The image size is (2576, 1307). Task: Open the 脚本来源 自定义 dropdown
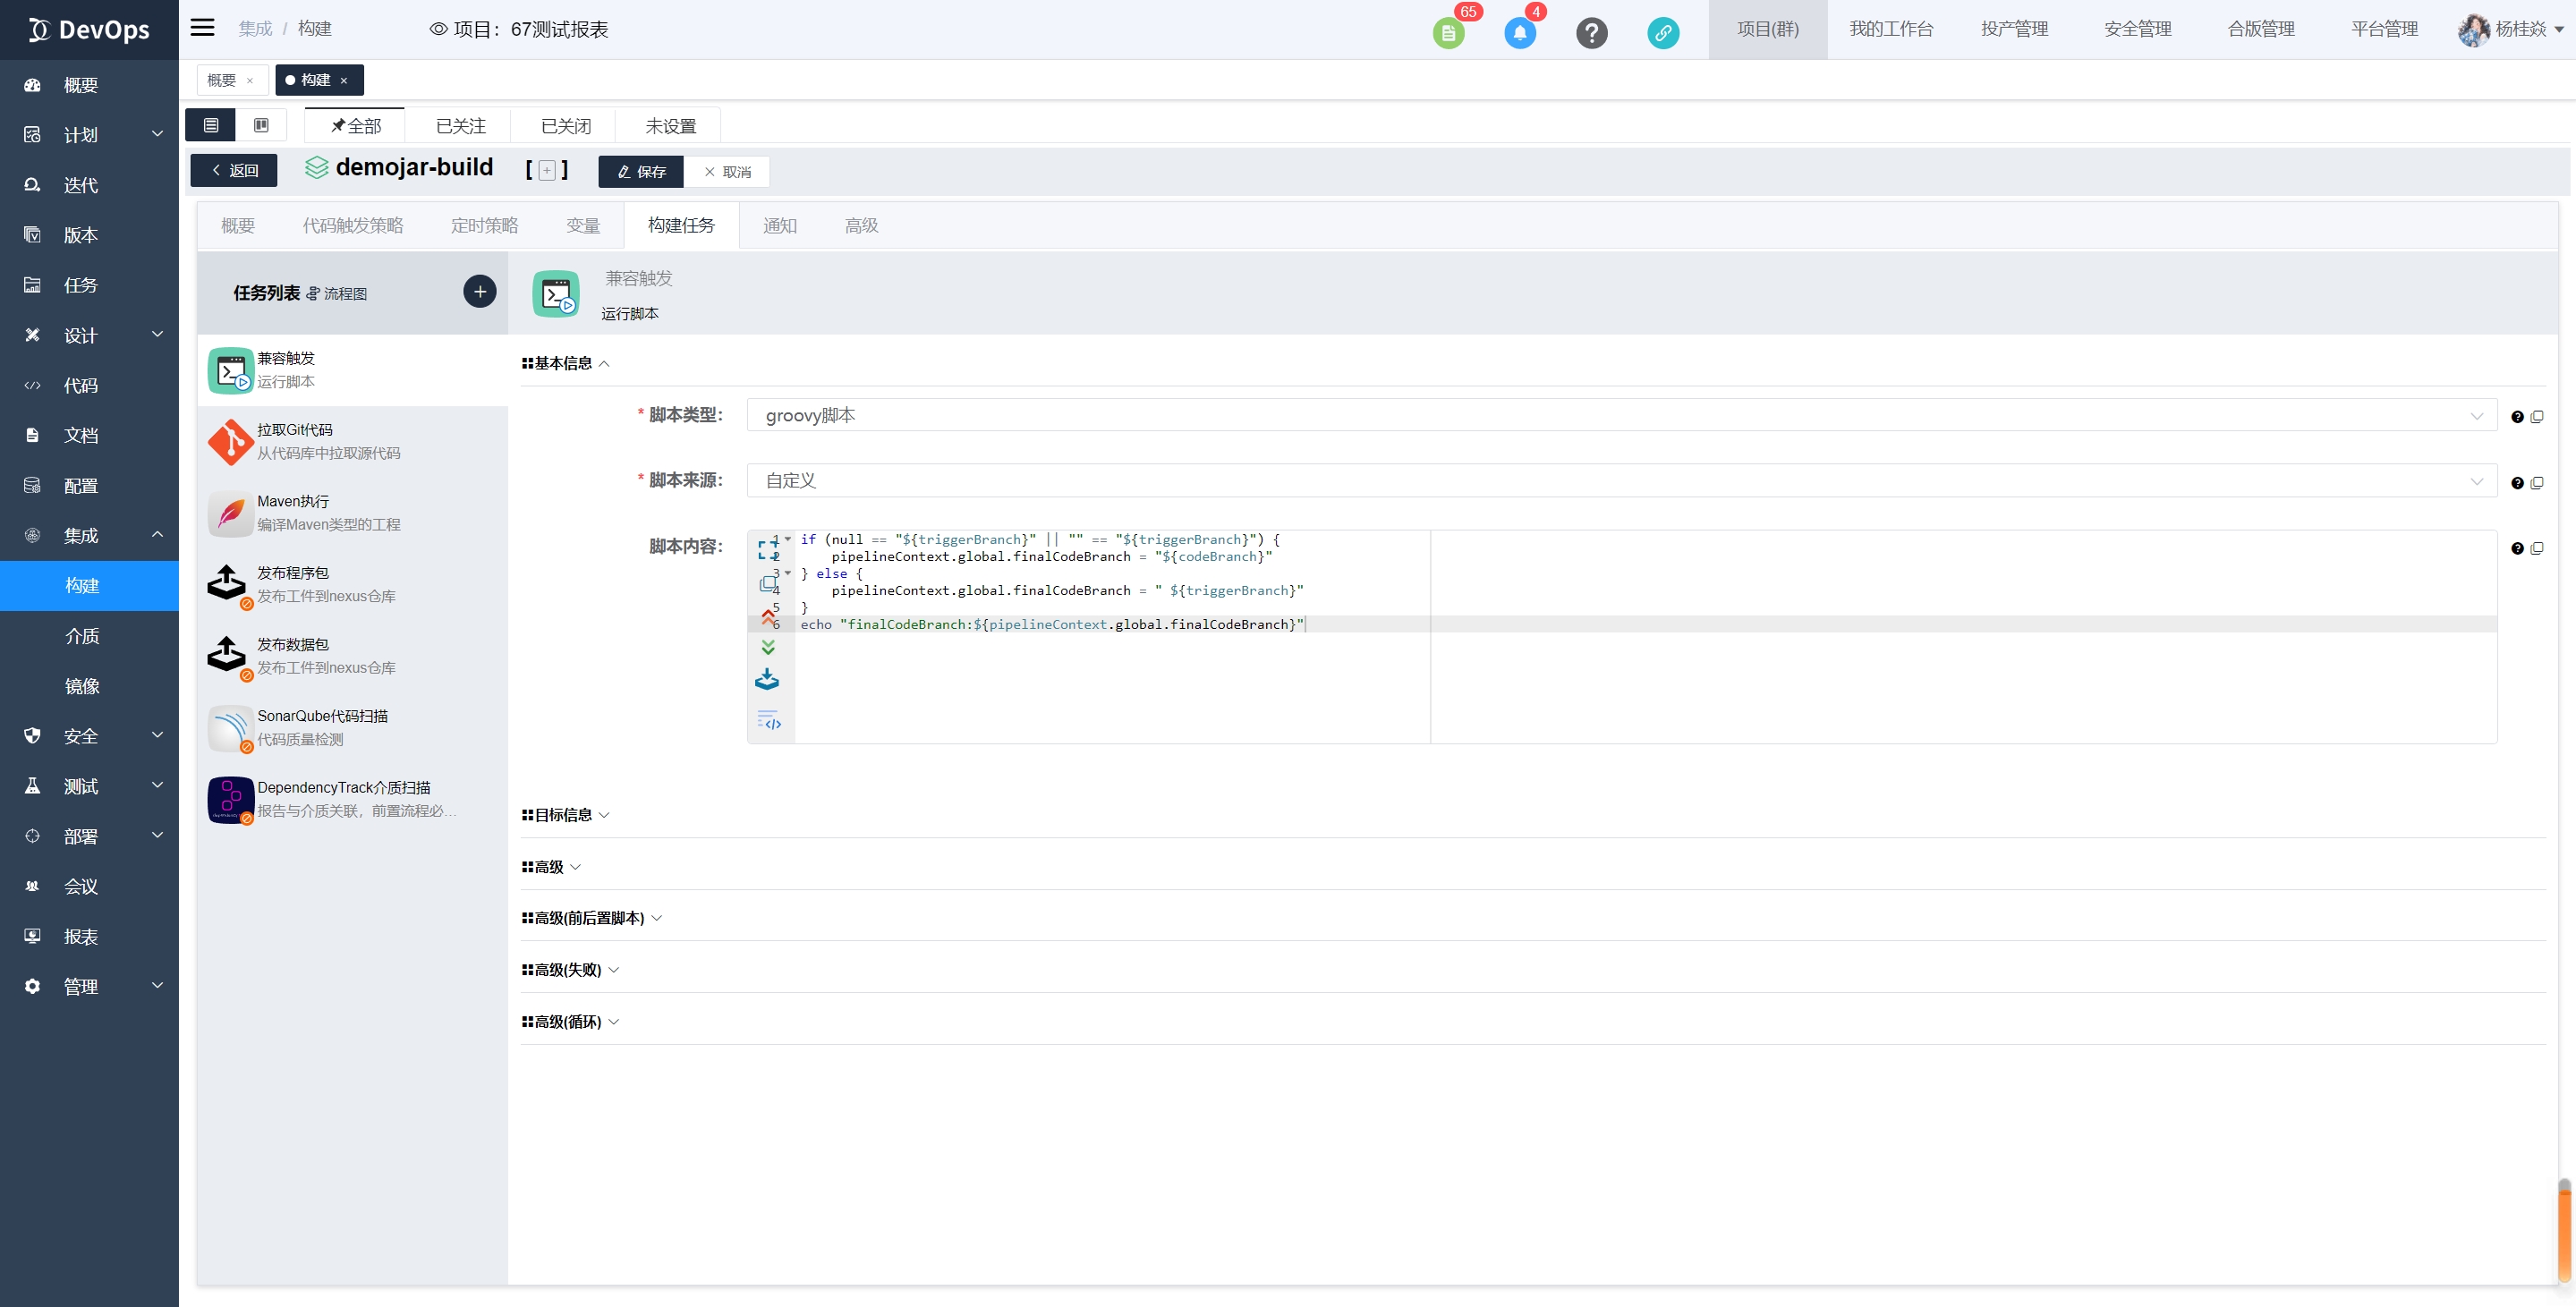[x=1620, y=481]
